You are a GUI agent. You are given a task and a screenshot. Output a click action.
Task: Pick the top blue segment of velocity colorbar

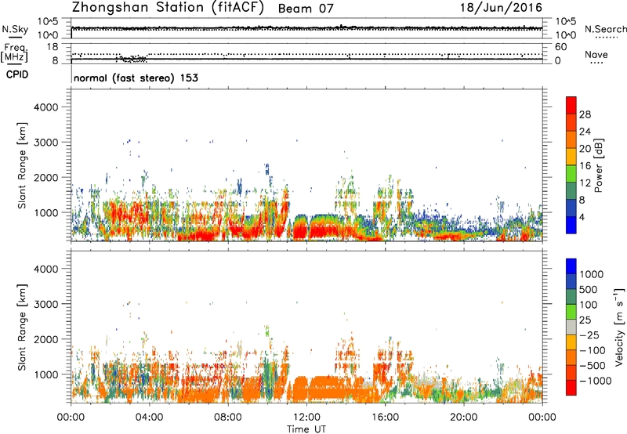(571, 266)
